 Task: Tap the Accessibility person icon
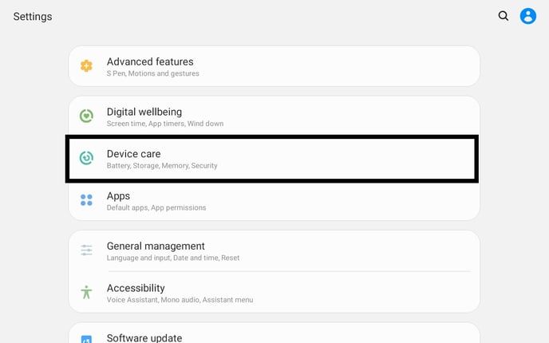[x=86, y=292]
